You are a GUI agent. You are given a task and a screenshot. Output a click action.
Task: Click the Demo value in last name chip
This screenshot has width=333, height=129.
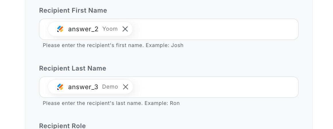[x=110, y=87]
